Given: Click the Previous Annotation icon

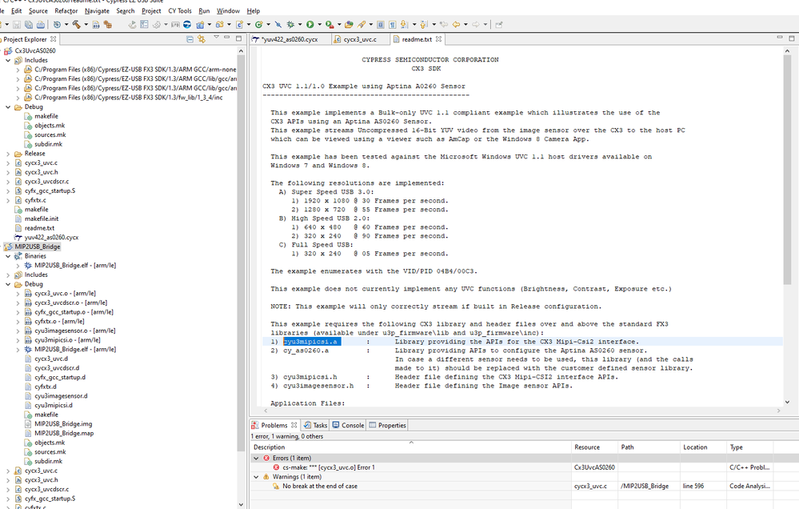Looking at the screenshot, I should pyautogui.click(x=424, y=25).
